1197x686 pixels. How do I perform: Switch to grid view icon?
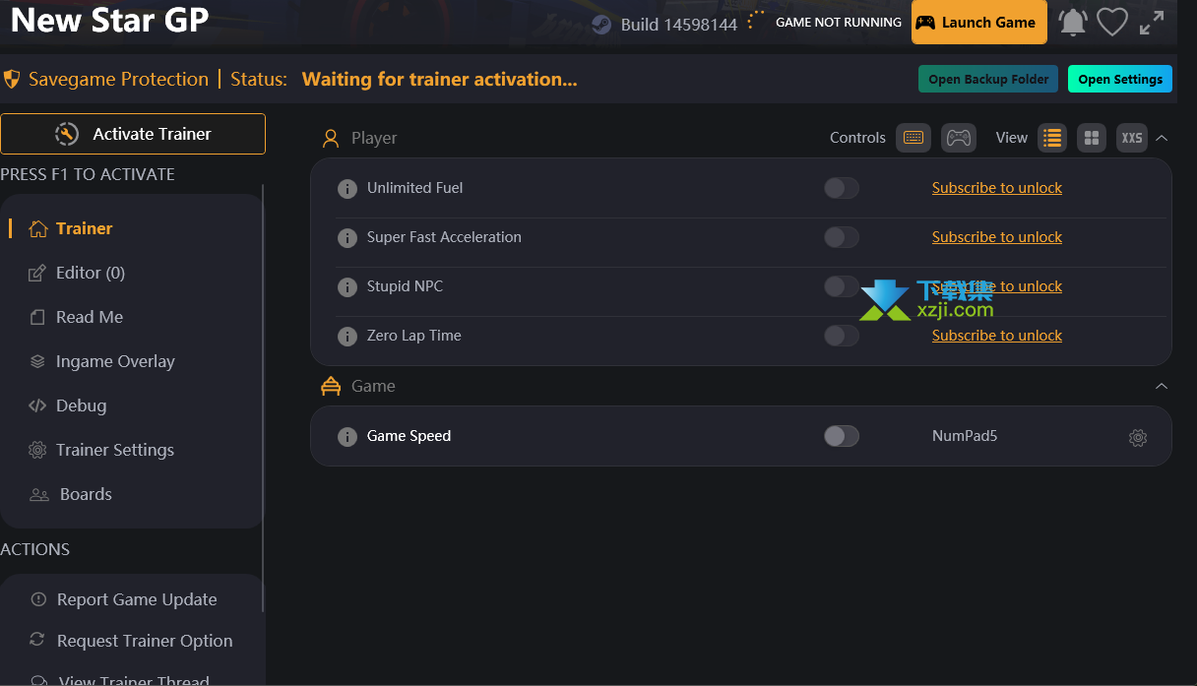point(1092,138)
